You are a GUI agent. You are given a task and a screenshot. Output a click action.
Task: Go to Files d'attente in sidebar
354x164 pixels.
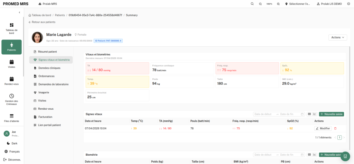pyautogui.click(x=11, y=116)
